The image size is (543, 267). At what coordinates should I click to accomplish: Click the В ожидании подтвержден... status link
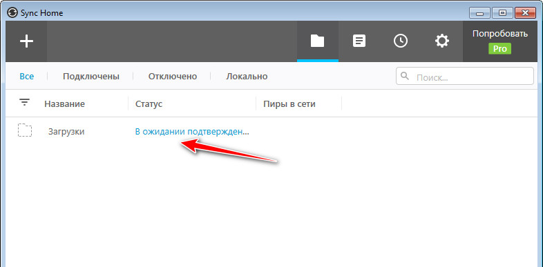(192, 132)
